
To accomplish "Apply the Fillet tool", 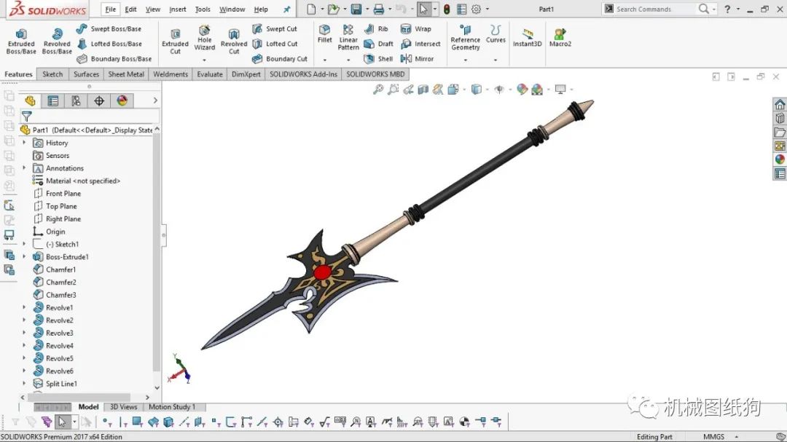I will (325, 34).
